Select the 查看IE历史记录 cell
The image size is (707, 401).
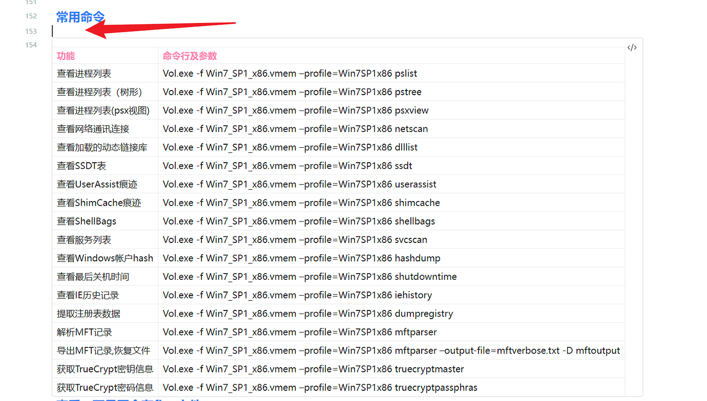tap(105, 295)
